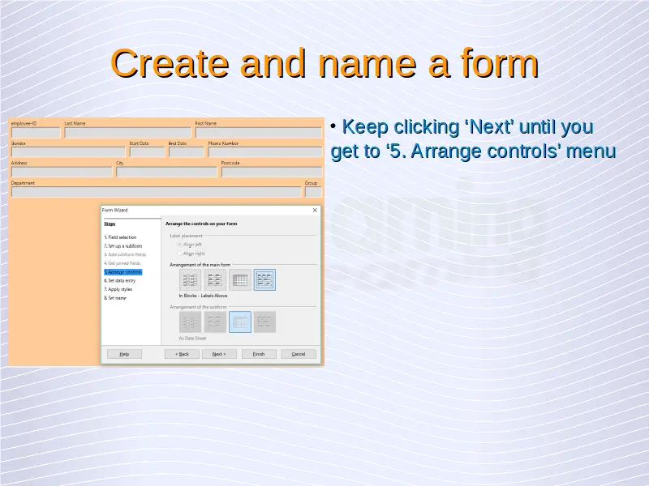Click the 'Keep clicking Next' bullet text
This screenshot has width=649, height=486.
(x=473, y=139)
